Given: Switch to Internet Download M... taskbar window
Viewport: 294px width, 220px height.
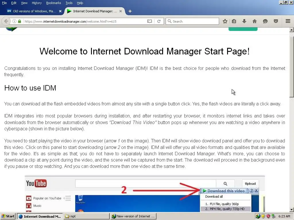Looking at the screenshot, I should 40,216.
